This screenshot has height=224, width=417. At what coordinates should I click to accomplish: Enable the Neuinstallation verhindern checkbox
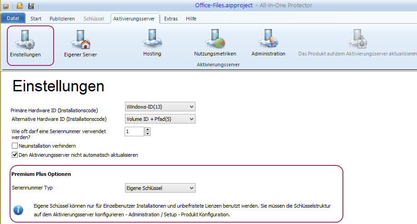(15, 146)
